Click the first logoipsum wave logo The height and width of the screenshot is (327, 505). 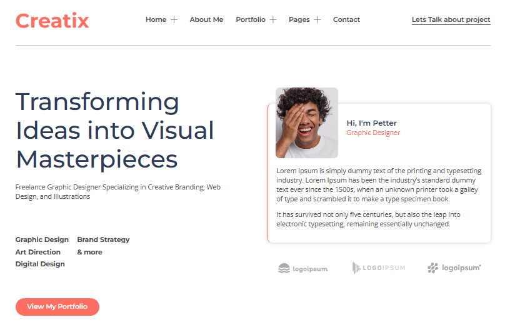coord(302,268)
